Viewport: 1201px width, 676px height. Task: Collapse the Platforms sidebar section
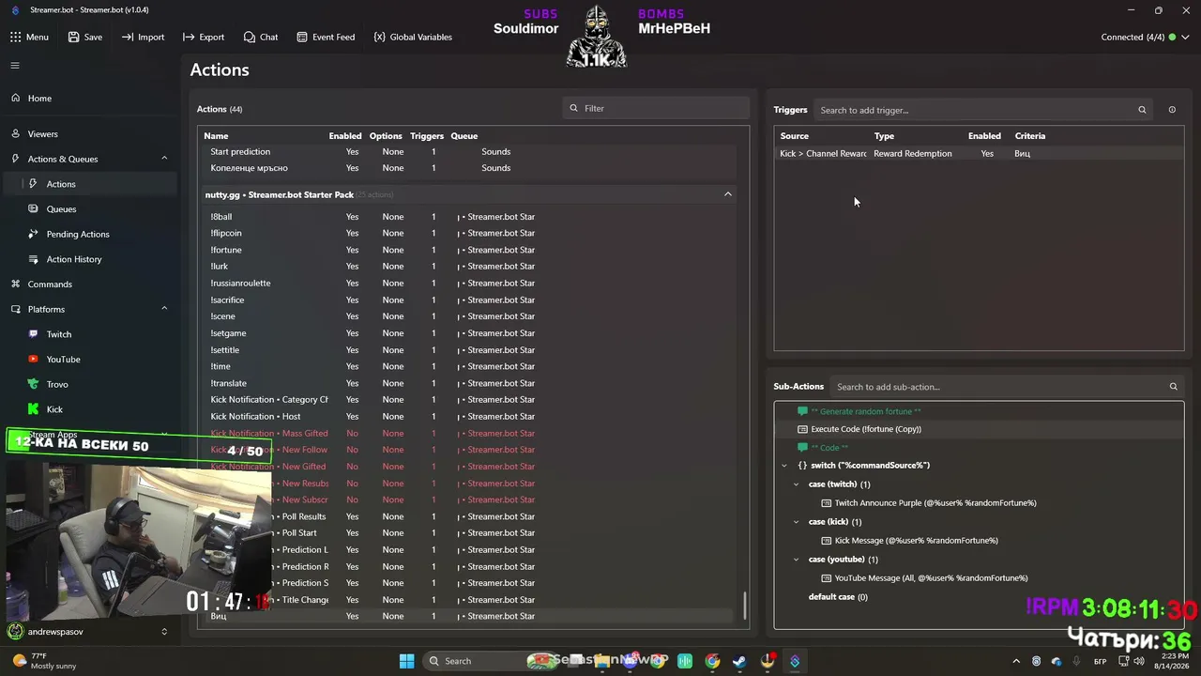click(164, 309)
